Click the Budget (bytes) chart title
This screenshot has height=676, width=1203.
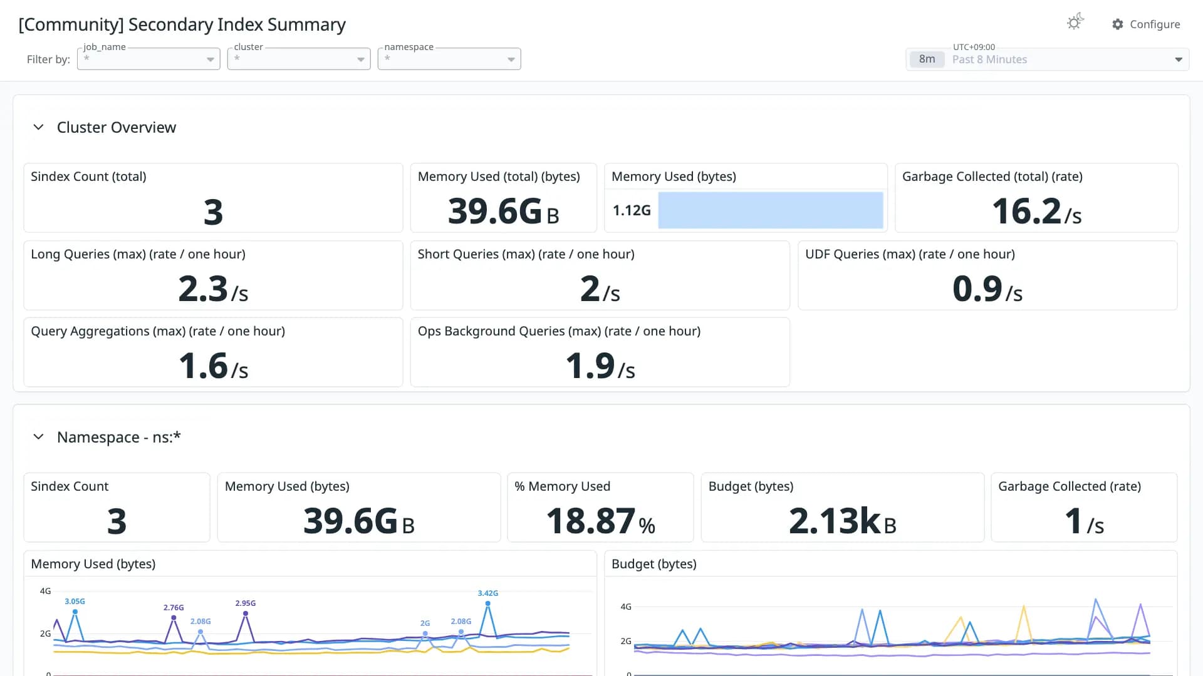point(654,564)
